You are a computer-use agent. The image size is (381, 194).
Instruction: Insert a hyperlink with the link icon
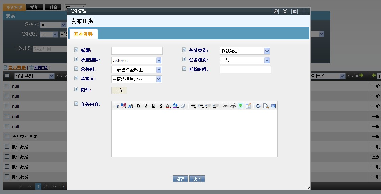pos(226,106)
